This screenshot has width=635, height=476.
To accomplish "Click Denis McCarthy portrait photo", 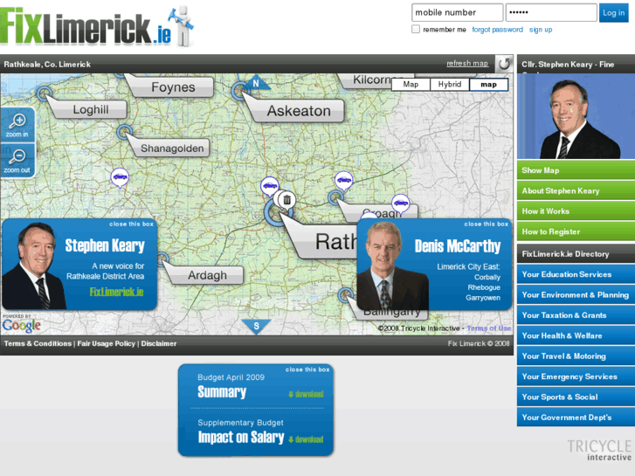I will coord(392,266).
